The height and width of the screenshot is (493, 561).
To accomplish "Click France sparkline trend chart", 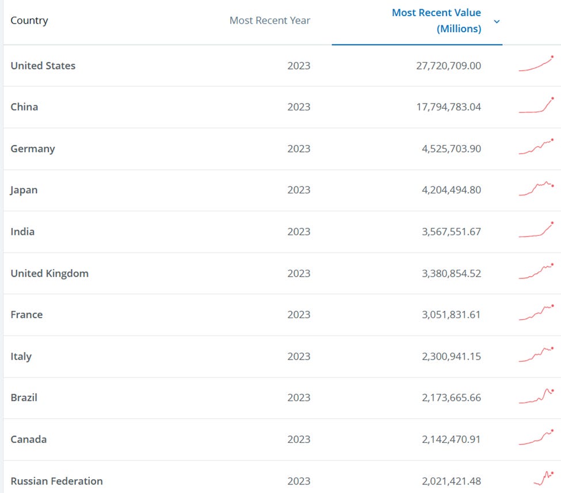I will coord(536,313).
